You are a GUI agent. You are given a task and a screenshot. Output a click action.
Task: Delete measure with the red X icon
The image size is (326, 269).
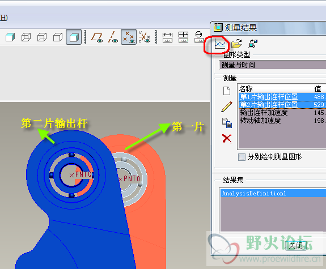227,139
